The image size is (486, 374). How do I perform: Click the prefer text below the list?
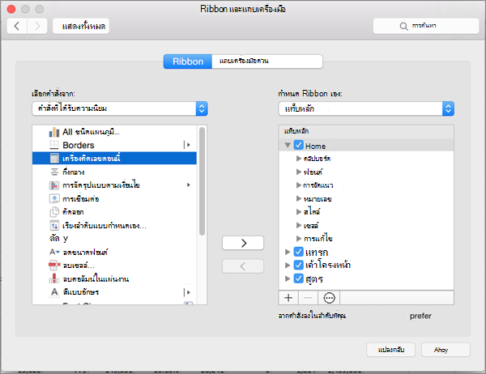click(420, 316)
